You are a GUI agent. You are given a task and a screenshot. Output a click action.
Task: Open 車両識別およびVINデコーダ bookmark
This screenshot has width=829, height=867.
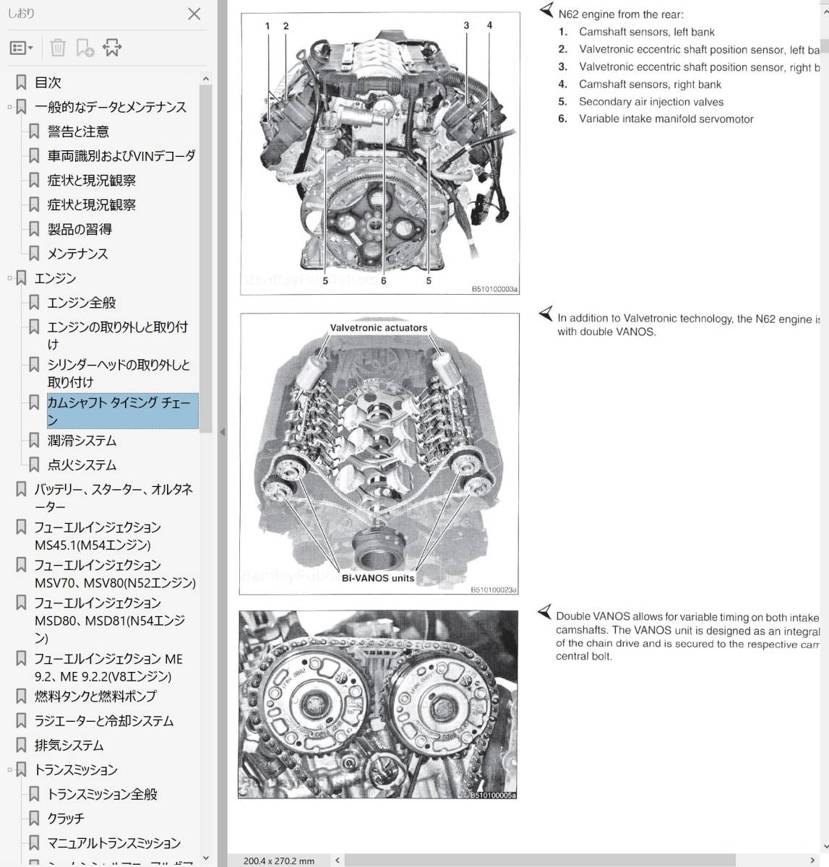[x=121, y=156]
